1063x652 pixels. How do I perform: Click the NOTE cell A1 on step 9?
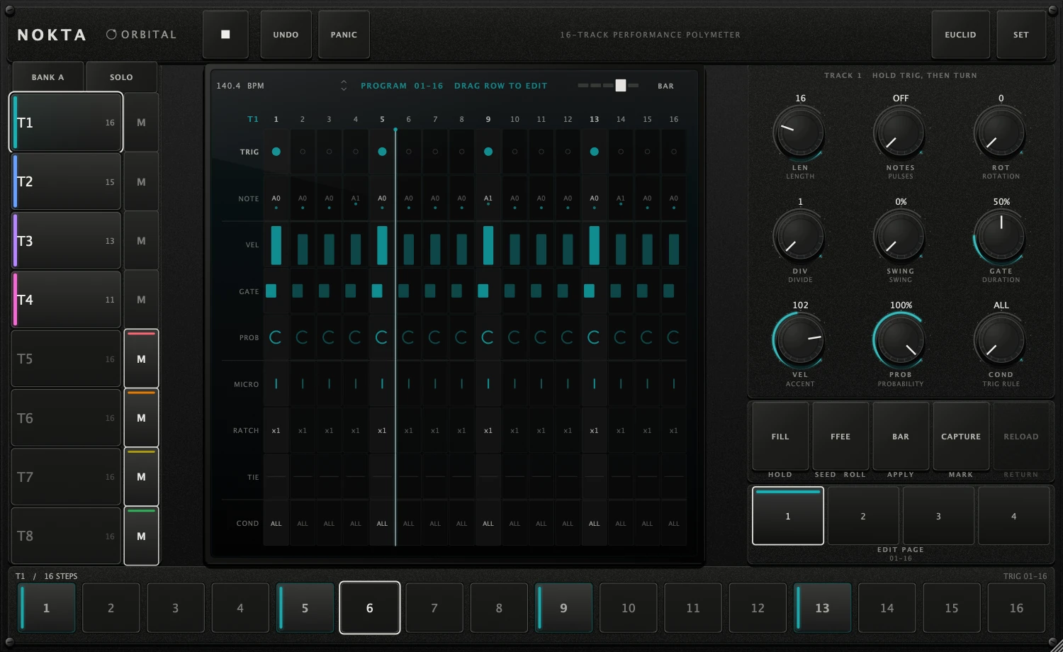(x=488, y=198)
